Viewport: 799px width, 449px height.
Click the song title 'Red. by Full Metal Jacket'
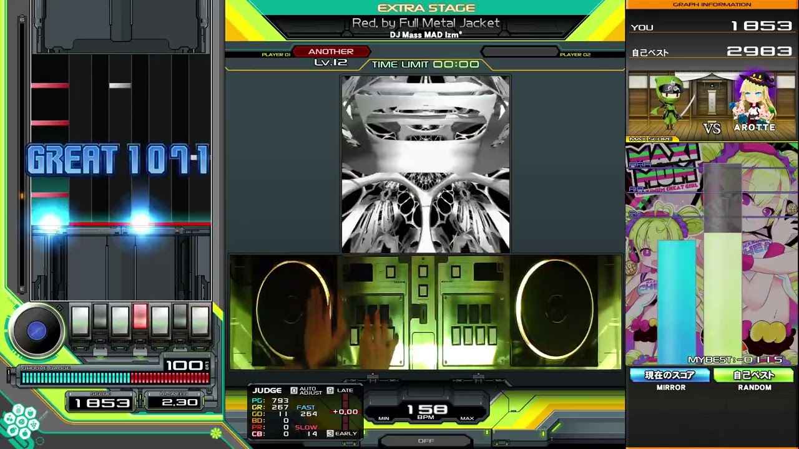pyautogui.click(x=426, y=23)
